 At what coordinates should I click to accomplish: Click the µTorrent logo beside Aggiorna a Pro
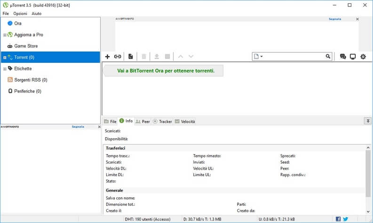(x=10, y=35)
